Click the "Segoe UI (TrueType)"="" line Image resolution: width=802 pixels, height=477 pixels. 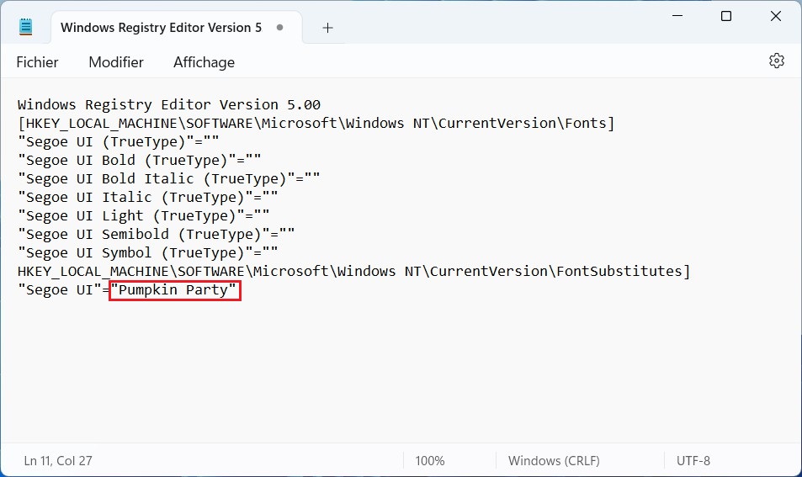[118, 141]
